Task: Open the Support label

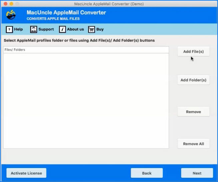Action: pyautogui.click(x=46, y=29)
